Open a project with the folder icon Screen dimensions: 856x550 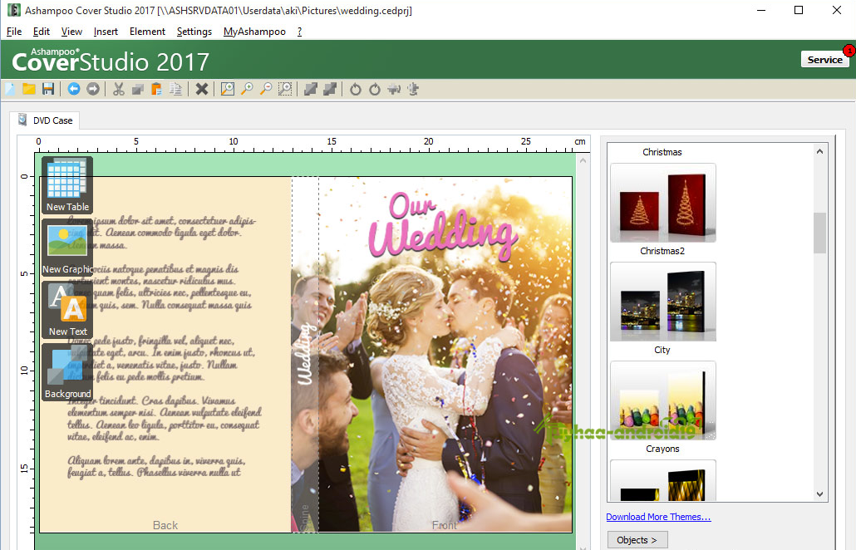pyautogui.click(x=29, y=89)
